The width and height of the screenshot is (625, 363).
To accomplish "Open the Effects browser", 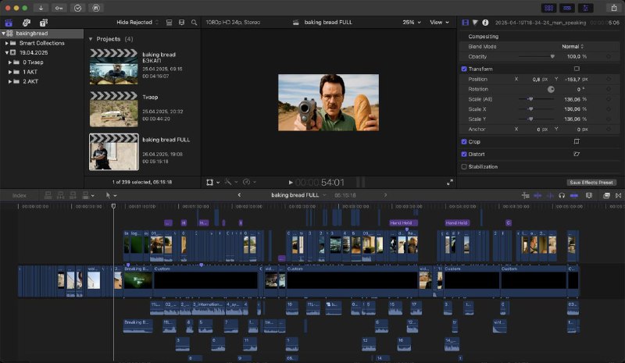I will coord(606,195).
